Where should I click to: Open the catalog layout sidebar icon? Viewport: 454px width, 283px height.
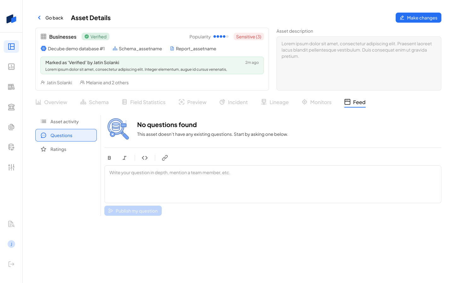tap(11, 47)
